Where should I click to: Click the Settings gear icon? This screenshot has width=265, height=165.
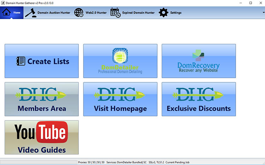[164, 13]
